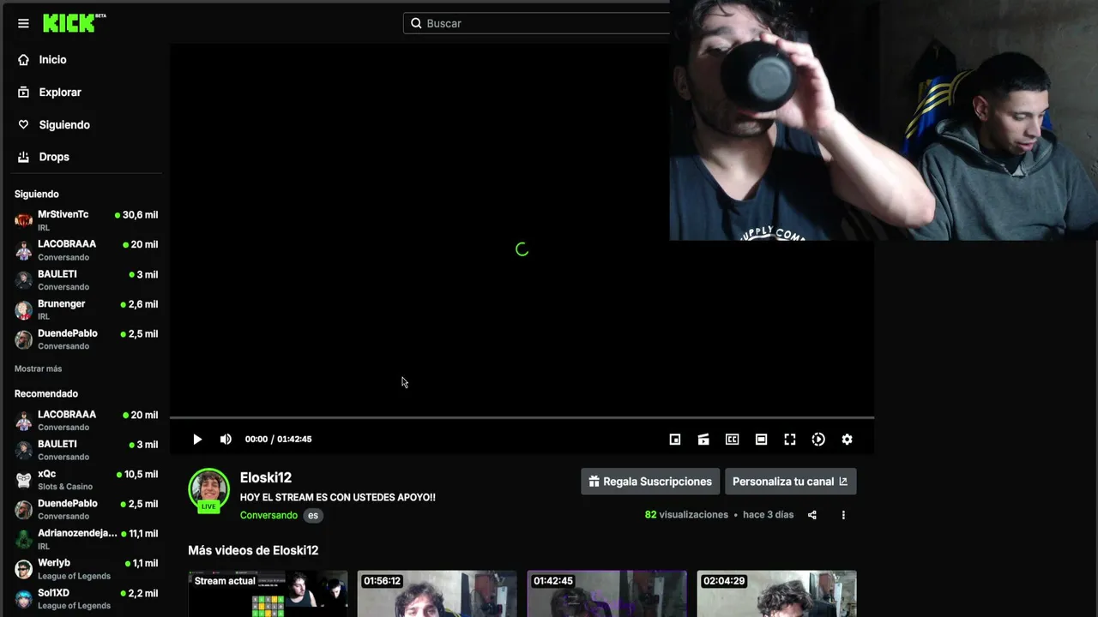Open DuendePablo avatar under Recomendado list
Screen dimensions: 1098x617
[x=24, y=510]
